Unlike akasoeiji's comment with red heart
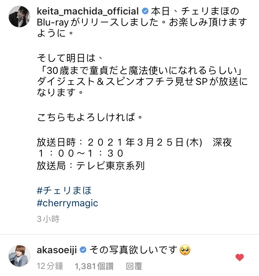The image size is (259, 276). [x=240, y=257]
